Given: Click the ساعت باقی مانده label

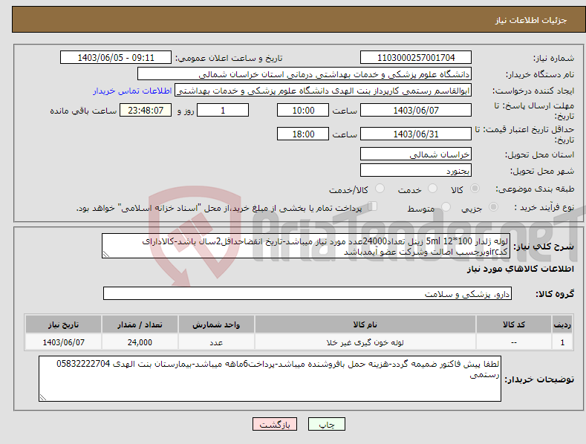Looking at the screenshot, I should coord(84,111).
